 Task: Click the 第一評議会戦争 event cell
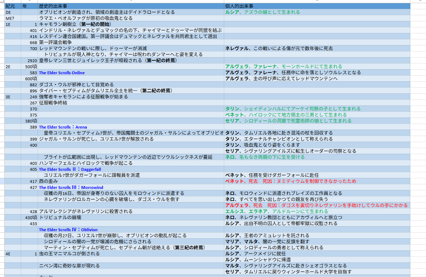pos(55,42)
